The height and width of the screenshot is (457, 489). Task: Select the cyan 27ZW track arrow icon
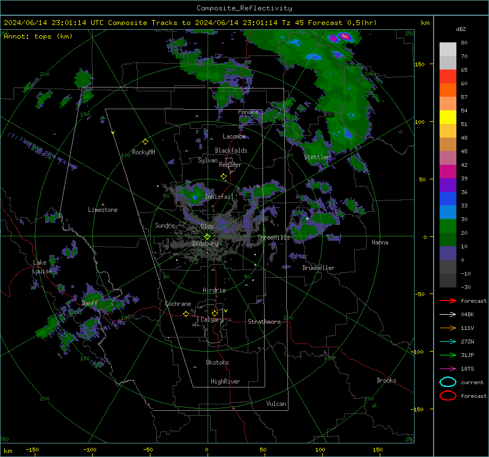click(448, 342)
